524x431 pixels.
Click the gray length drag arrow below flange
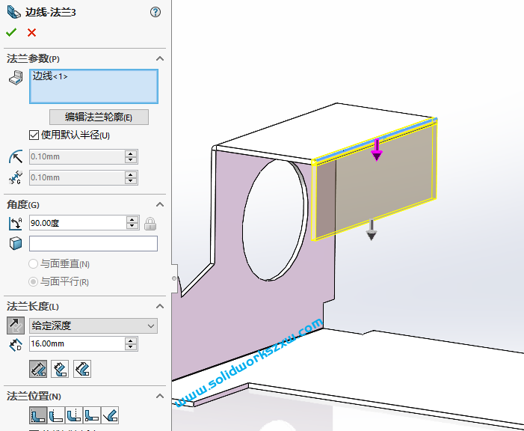[x=372, y=230]
